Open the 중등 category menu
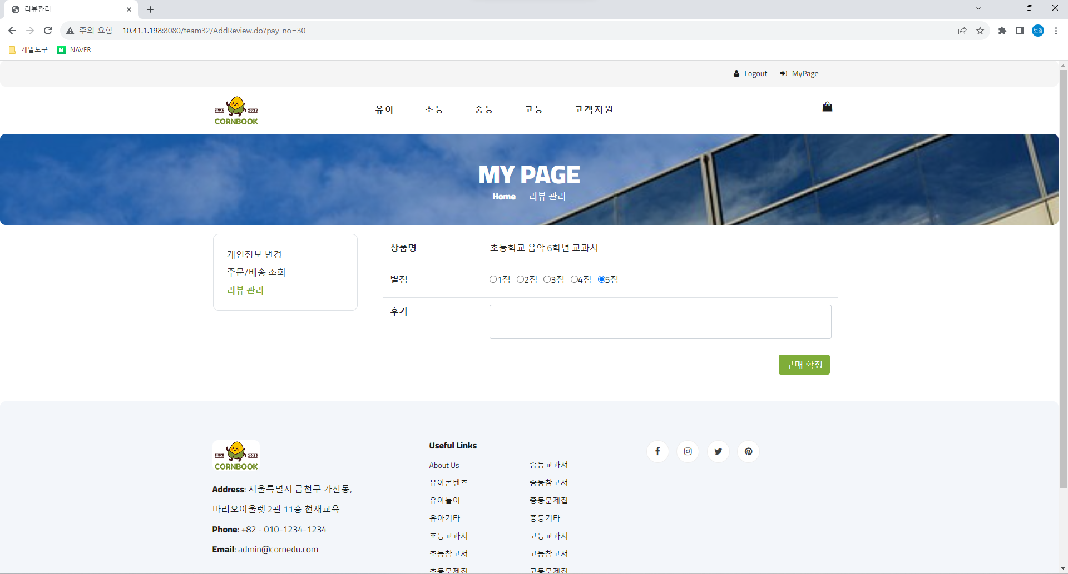This screenshot has width=1068, height=574. pyautogui.click(x=484, y=109)
